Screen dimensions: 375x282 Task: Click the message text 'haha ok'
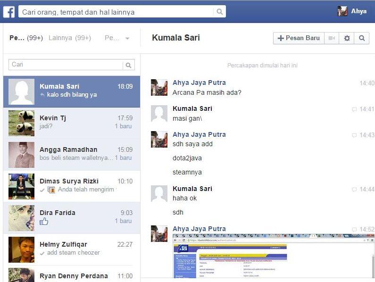[184, 198]
